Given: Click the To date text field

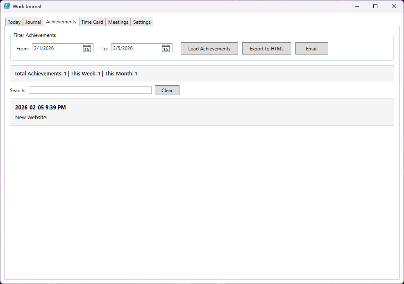Looking at the screenshot, I should coord(136,48).
